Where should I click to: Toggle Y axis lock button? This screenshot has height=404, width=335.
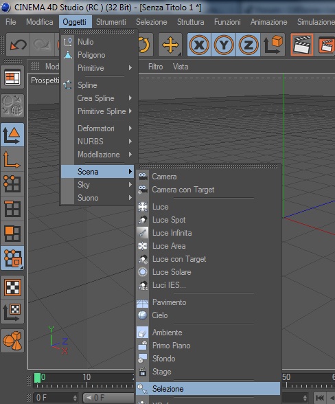click(x=224, y=45)
